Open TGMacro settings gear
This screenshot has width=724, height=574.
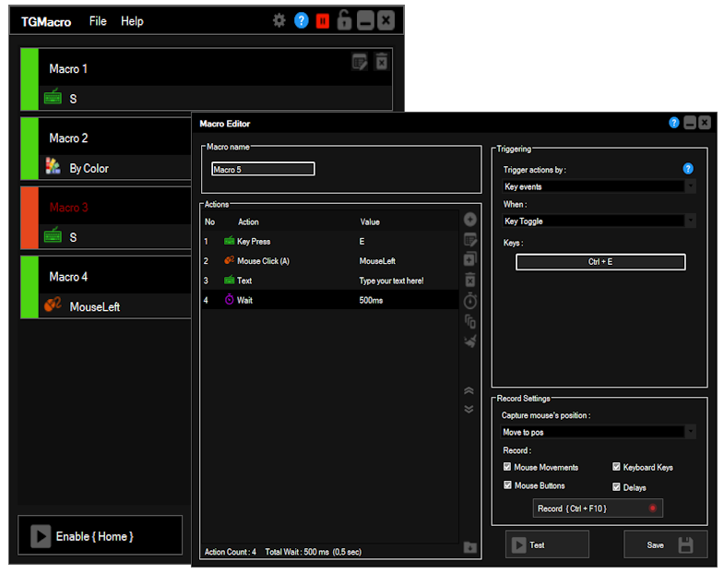[x=279, y=20]
